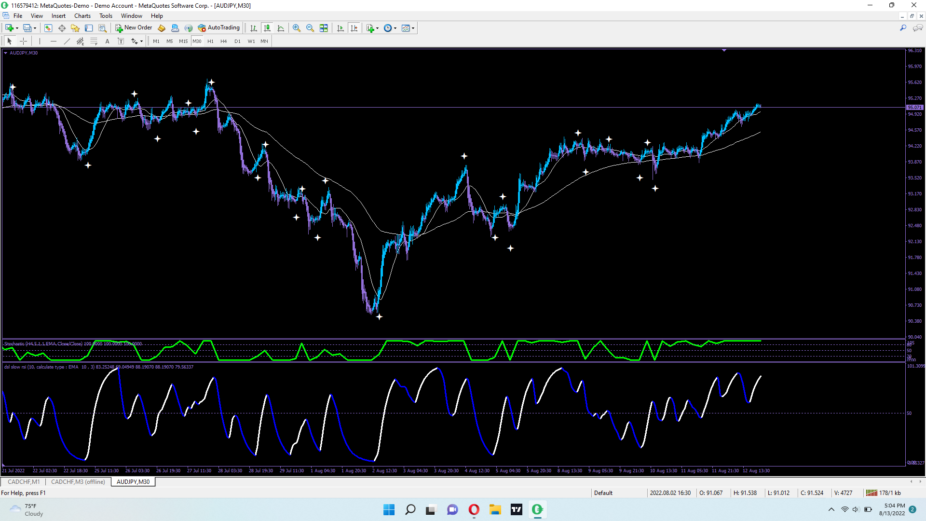Switch chart to line chart mode
The image size is (926, 521).
pos(281,28)
